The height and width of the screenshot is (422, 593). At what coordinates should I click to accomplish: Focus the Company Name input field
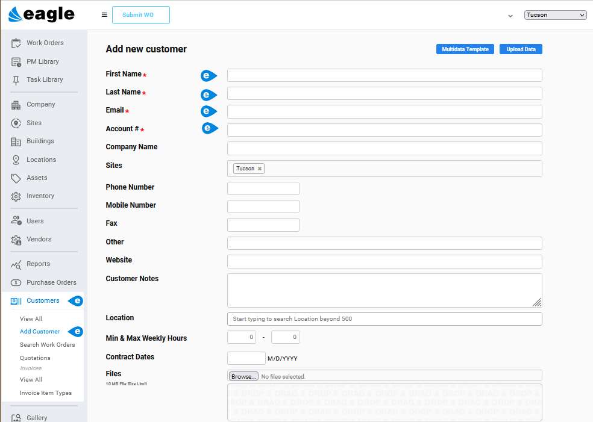384,148
